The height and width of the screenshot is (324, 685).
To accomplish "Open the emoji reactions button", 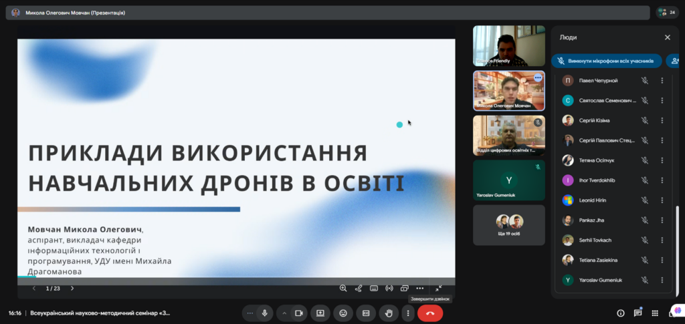I will [343, 313].
